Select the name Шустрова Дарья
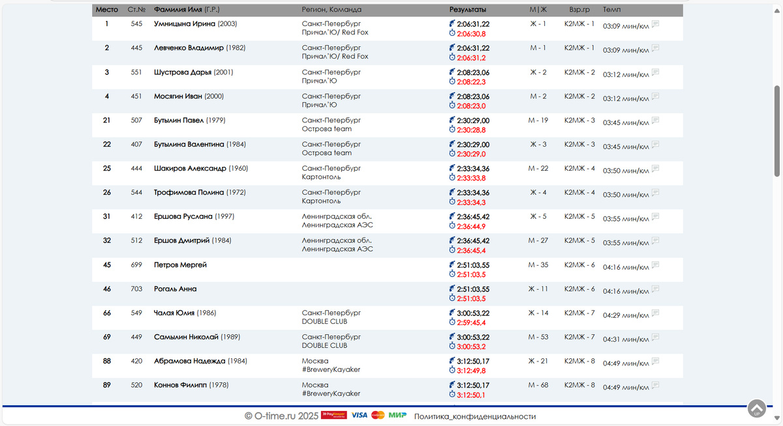Image resolution: width=783 pixels, height=426 pixels. pos(183,72)
